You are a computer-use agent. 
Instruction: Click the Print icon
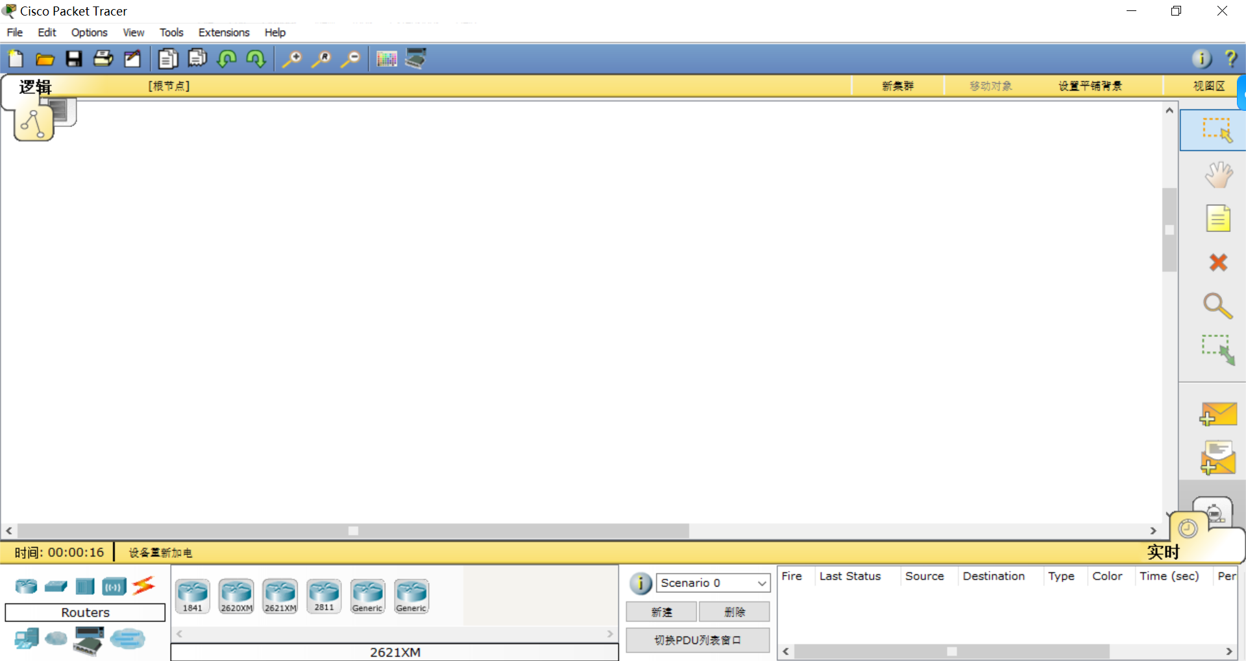click(x=103, y=59)
